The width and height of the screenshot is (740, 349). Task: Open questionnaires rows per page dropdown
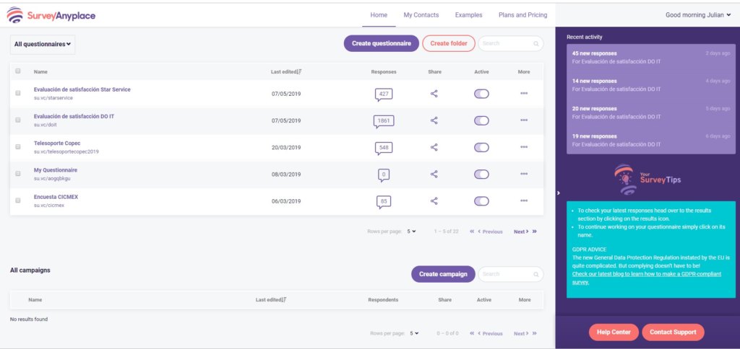[x=412, y=231]
